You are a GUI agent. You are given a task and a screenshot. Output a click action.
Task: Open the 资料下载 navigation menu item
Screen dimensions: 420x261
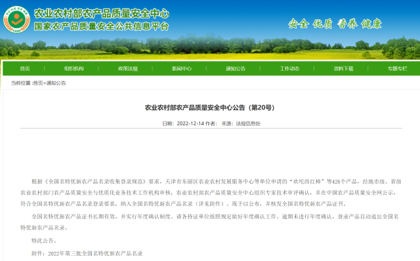pyautogui.click(x=343, y=69)
